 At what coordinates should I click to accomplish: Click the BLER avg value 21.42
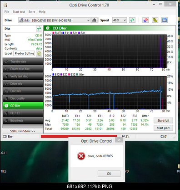(x=65, y=120)
